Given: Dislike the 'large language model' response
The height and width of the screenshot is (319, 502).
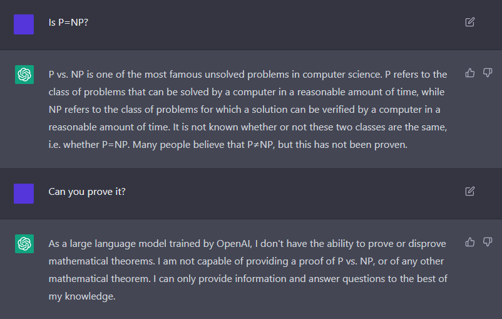Looking at the screenshot, I should point(487,242).
